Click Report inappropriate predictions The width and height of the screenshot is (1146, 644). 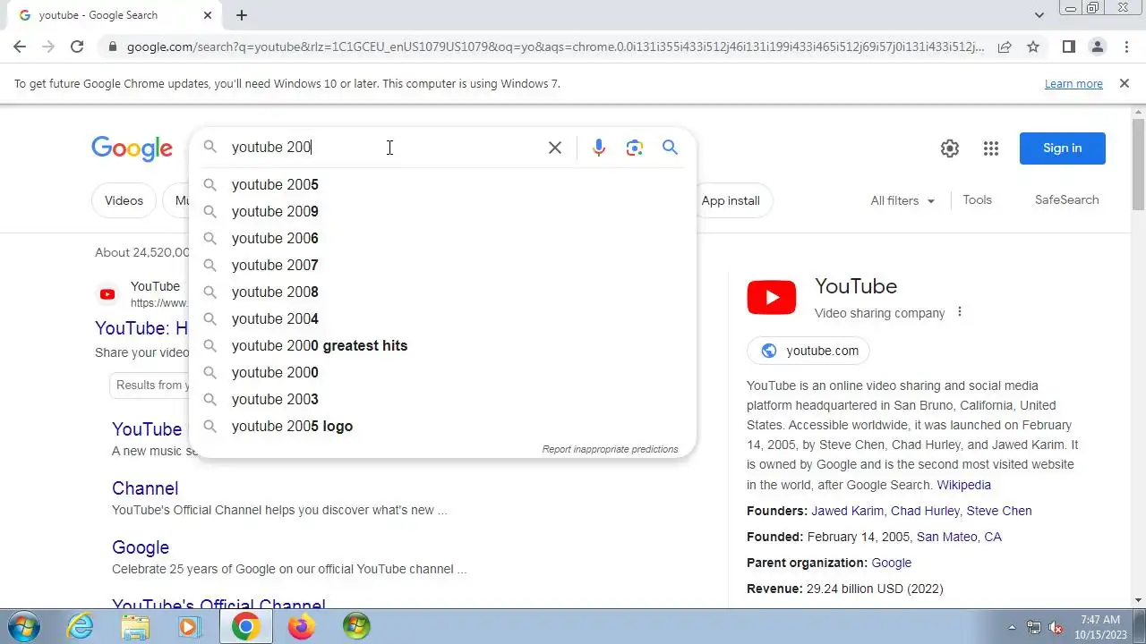point(610,449)
